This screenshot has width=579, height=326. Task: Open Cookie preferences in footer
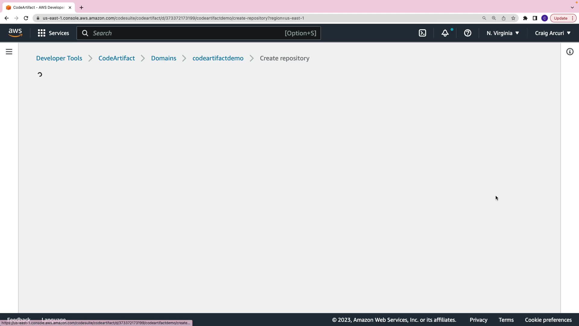pyautogui.click(x=548, y=320)
